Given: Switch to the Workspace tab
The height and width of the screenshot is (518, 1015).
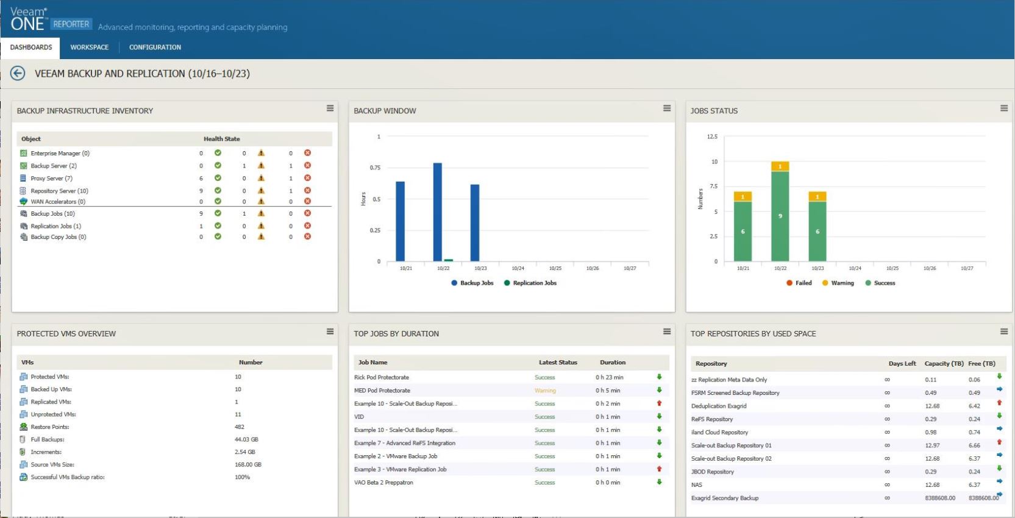Looking at the screenshot, I should [89, 48].
